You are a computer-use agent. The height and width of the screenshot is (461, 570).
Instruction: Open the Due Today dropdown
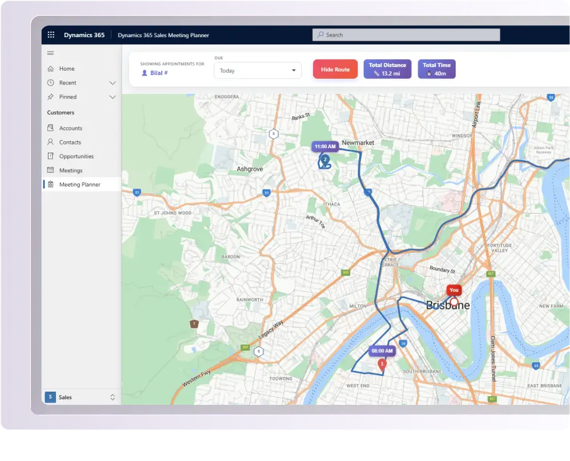point(258,71)
